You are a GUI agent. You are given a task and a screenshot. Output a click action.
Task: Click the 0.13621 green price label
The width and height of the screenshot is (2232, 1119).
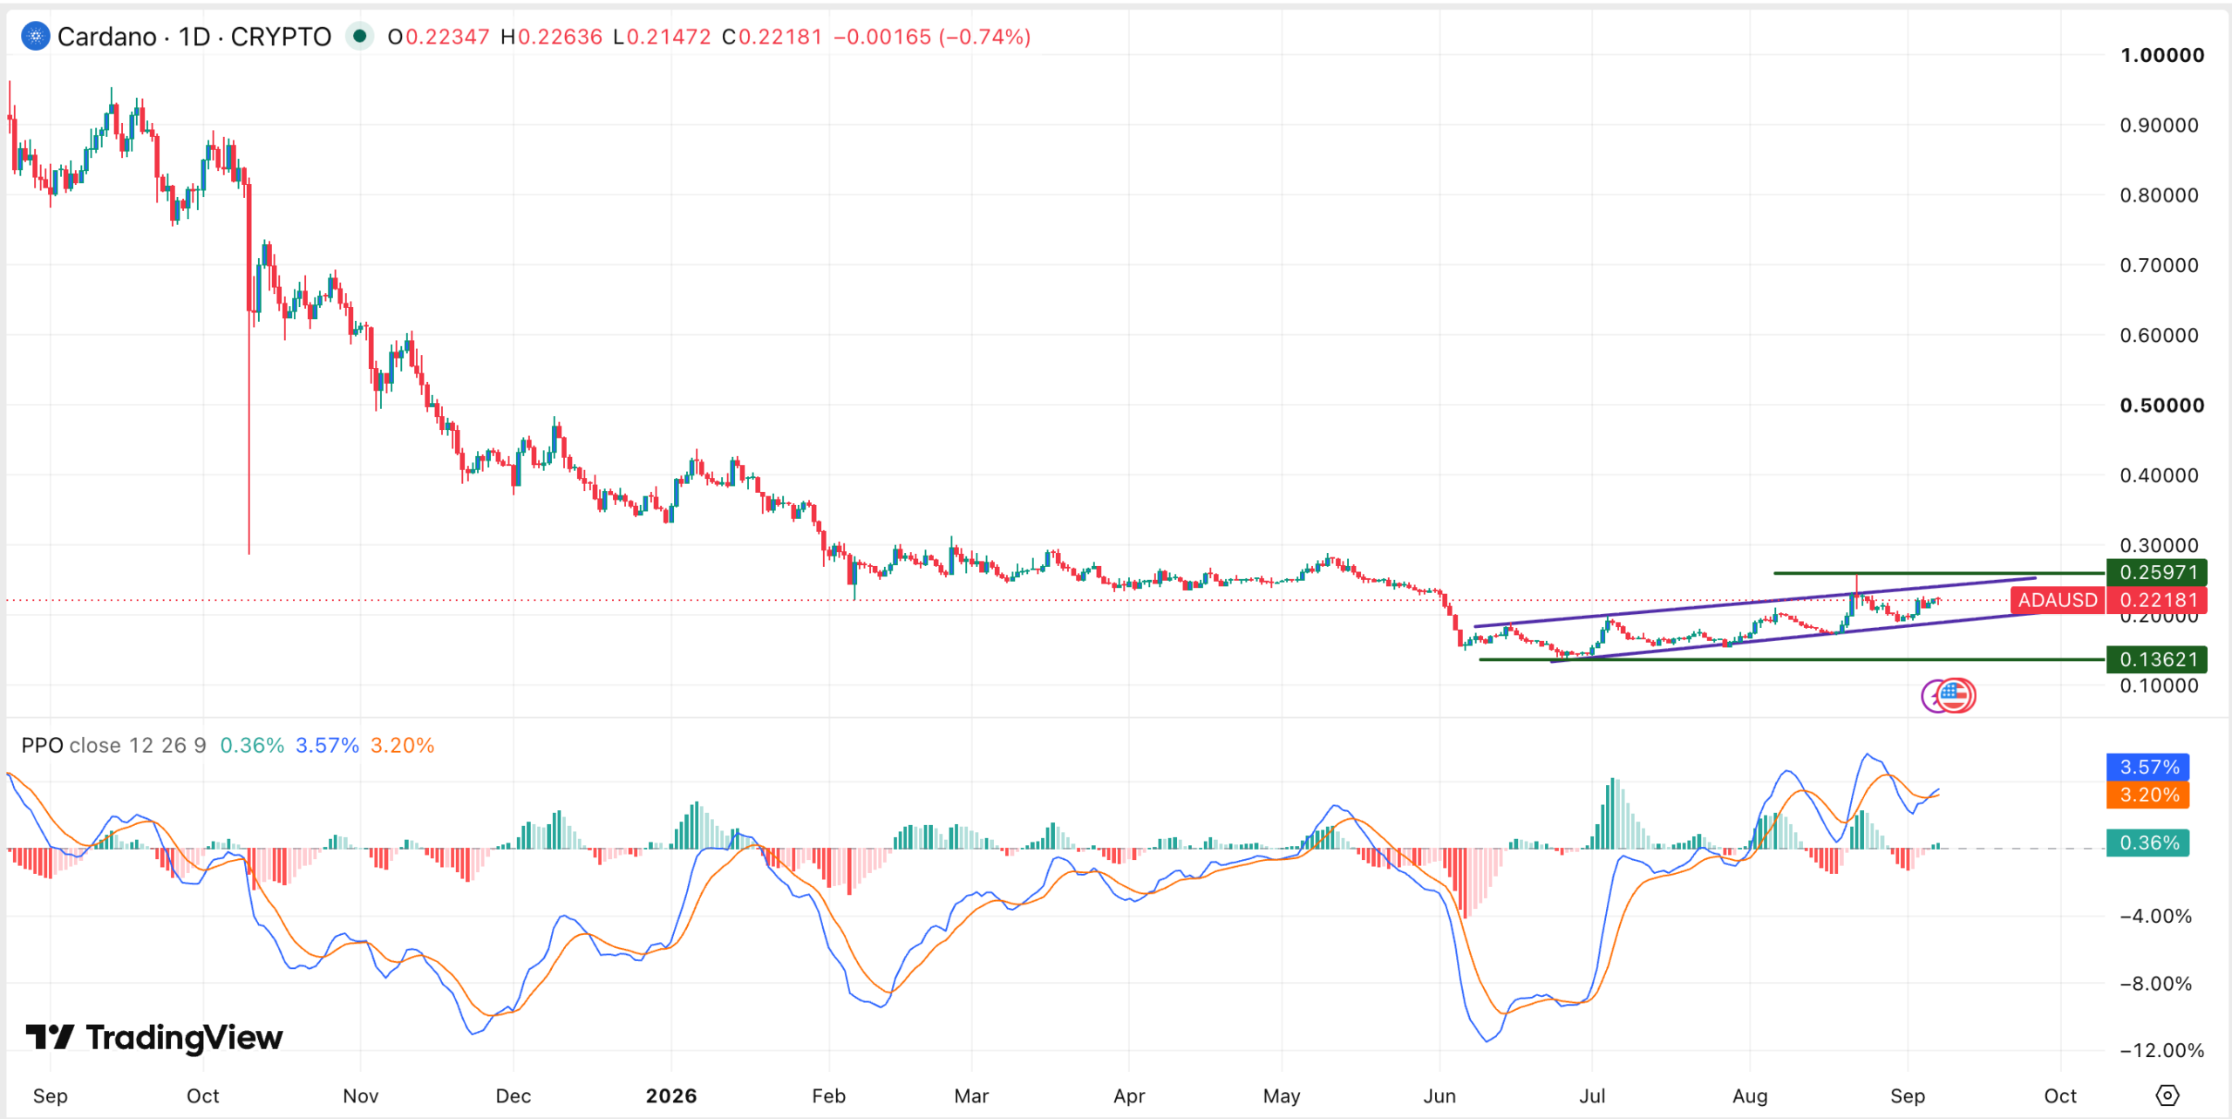coord(2157,659)
